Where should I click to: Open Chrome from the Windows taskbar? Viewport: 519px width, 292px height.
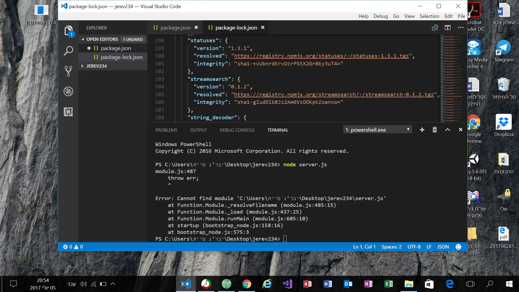pos(247,284)
